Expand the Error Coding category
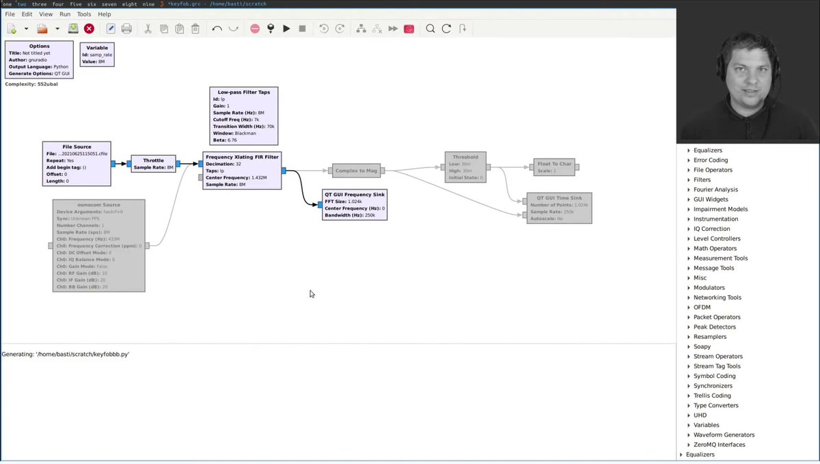820x464 pixels. [689, 160]
